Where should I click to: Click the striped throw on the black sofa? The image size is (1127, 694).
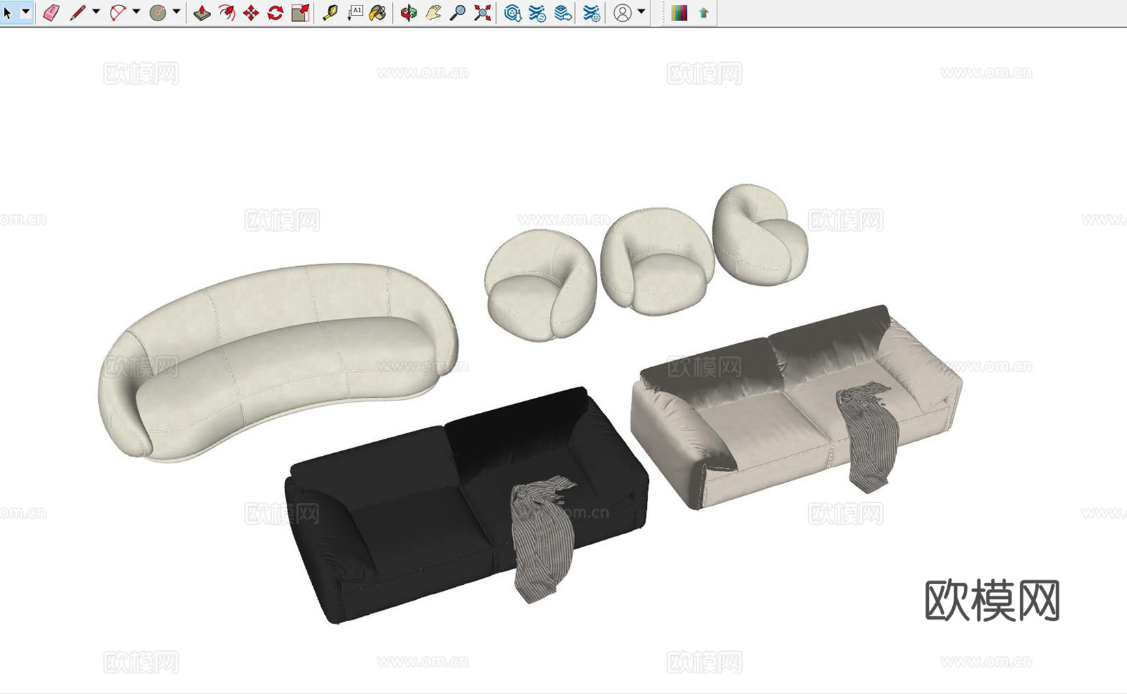pos(544,539)
